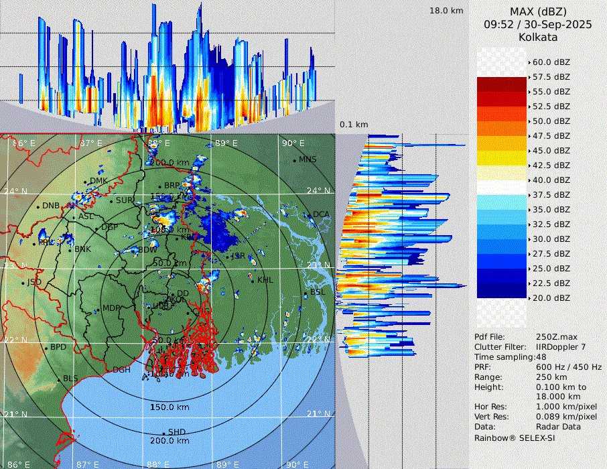The width and height of the screenshot is (607, 469).
Task: Click the SHD station marker offshore
Action: 163,432
